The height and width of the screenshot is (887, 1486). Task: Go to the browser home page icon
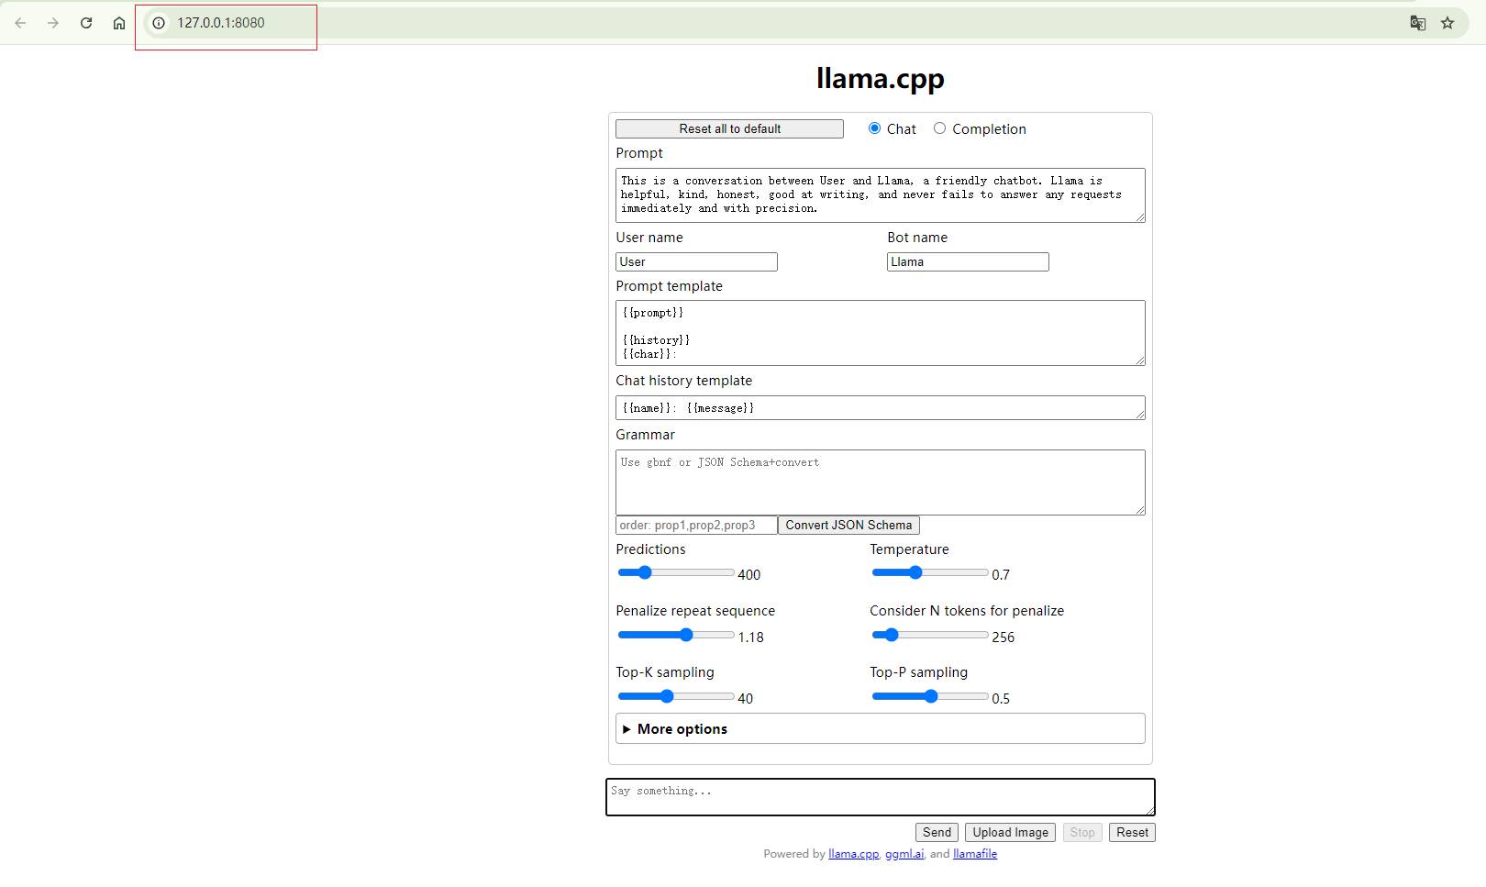pos(119,23)
